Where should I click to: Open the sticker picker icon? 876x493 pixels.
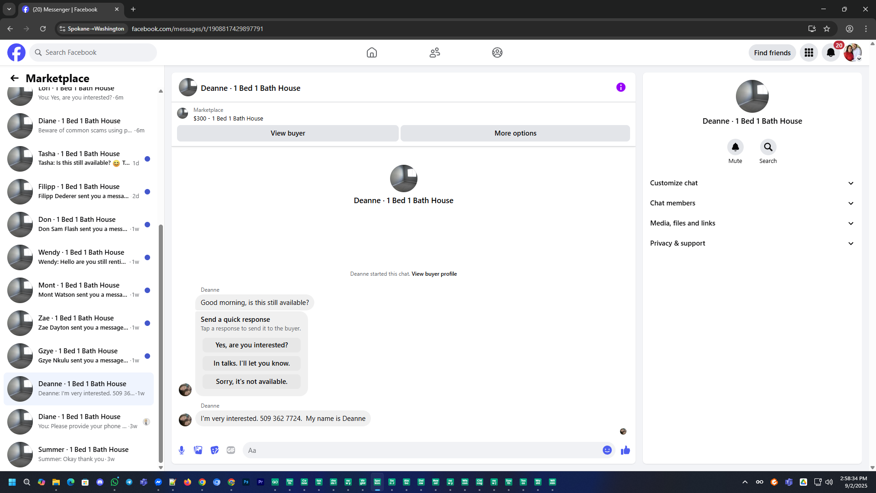click(x=214, y=450)
